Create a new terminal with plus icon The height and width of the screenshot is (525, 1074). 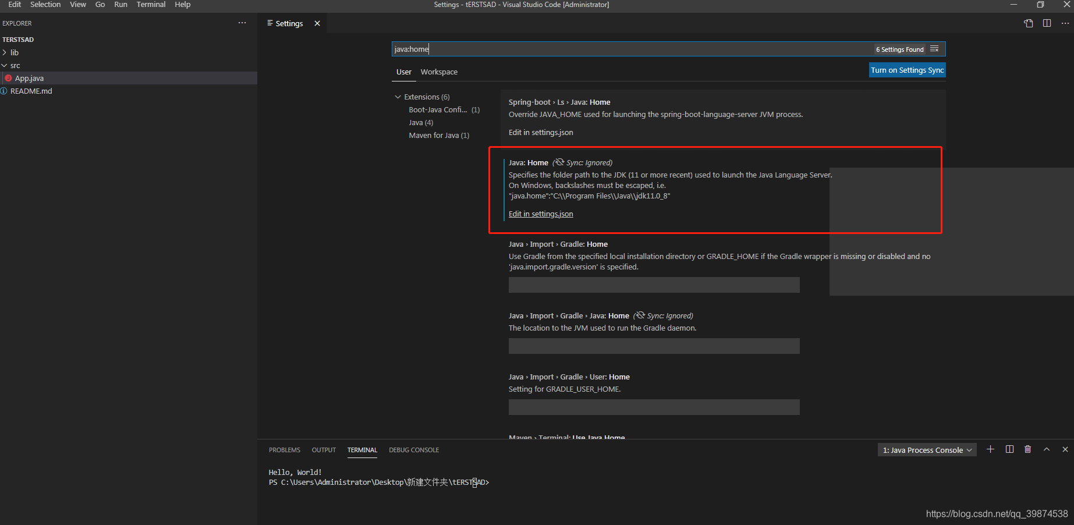(990, 449)
